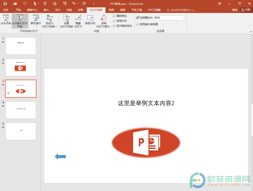This screenshot has height=191, width=253.
Task: Toggle Use Presenter View (使用演示者视图) checkbox
Action: 138,24
